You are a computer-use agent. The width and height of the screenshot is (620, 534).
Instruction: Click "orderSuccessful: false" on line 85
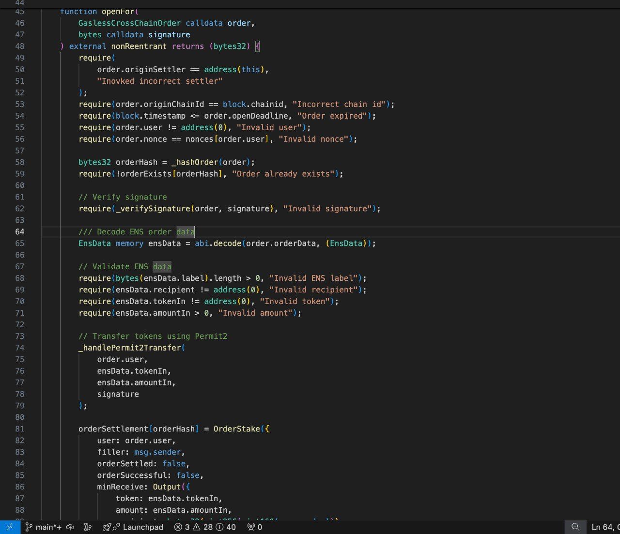tap(148, 475)
